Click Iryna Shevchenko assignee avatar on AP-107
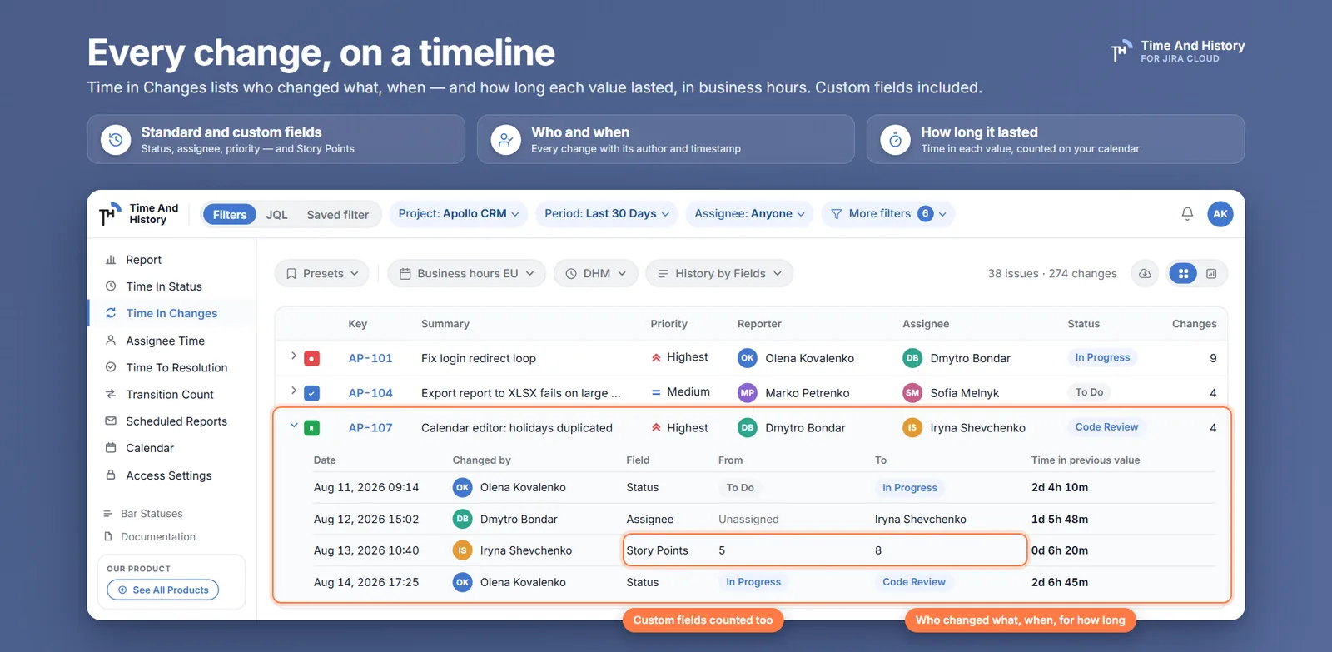 pos(912,427)
